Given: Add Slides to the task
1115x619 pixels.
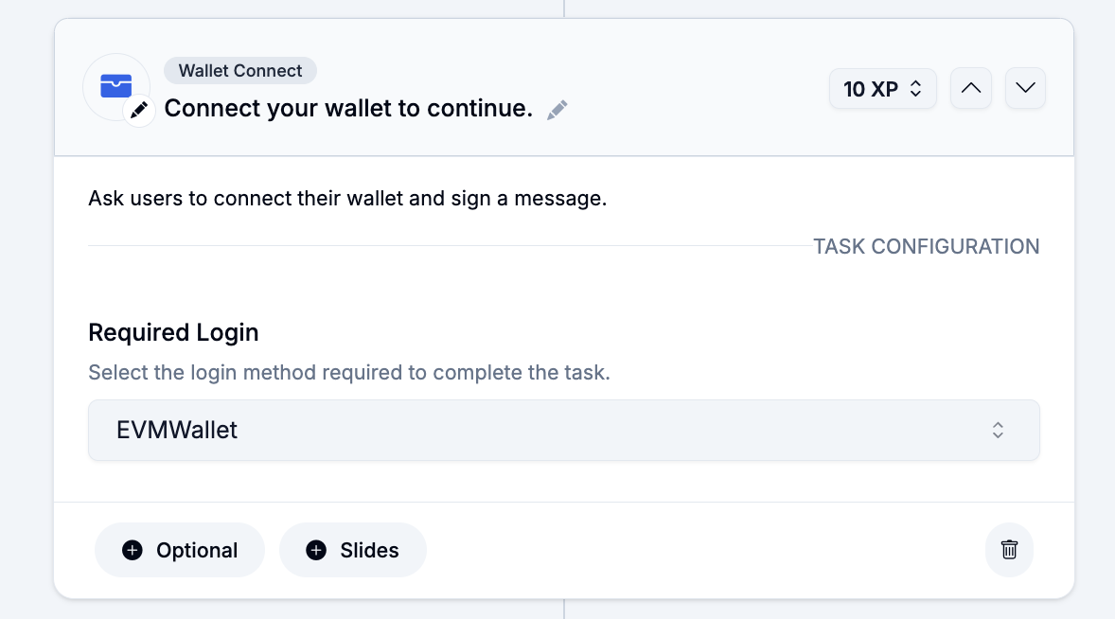Looking at the screenshot, I should (352, 551).
